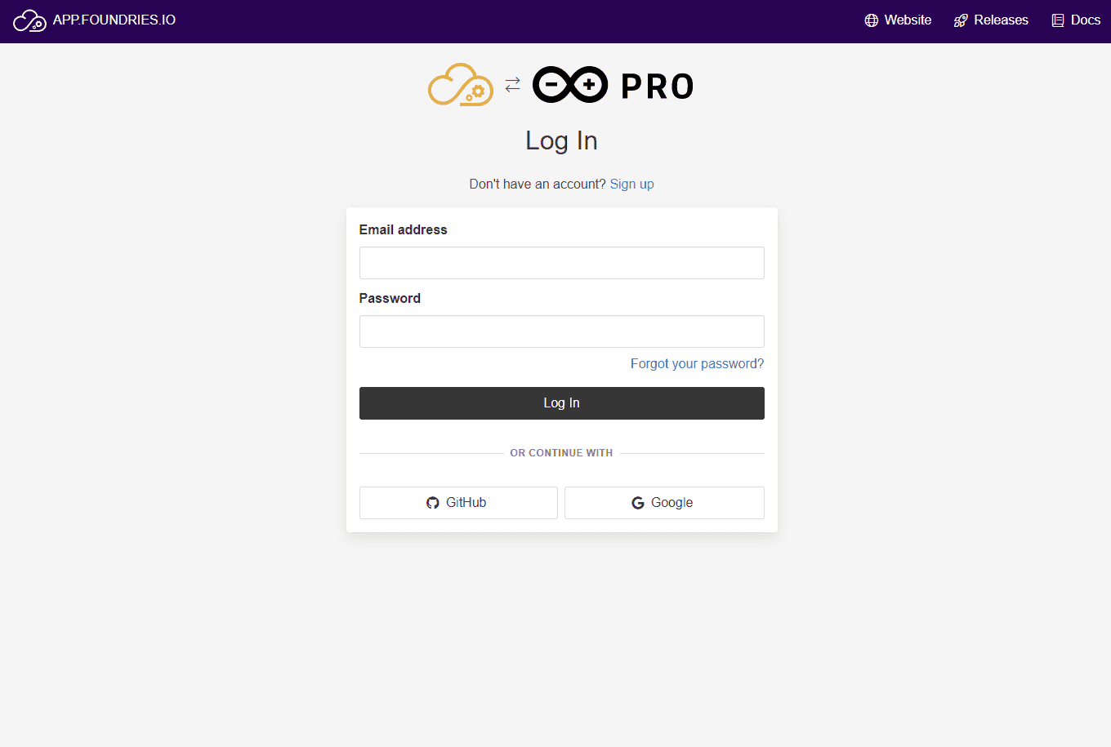The width and height of the screenshot is (1111, 747).
Task: Click the APP.FOUNDRIES.IO header title
Action: (114, 20)
